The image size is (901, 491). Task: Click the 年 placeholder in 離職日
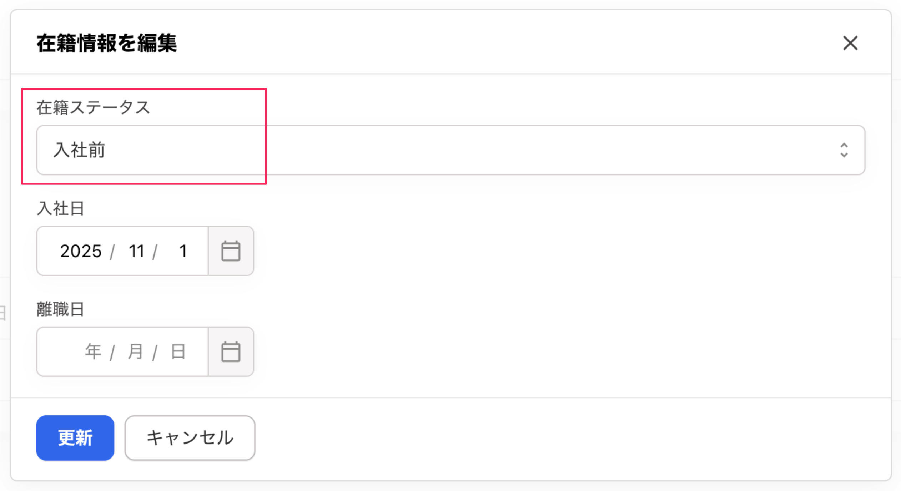click(93, 352)
